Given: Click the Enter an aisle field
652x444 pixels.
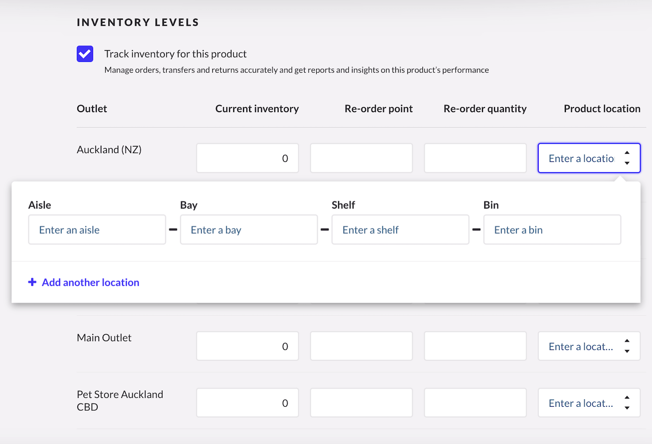Looking at the screenshot, I should coord(97,229).
